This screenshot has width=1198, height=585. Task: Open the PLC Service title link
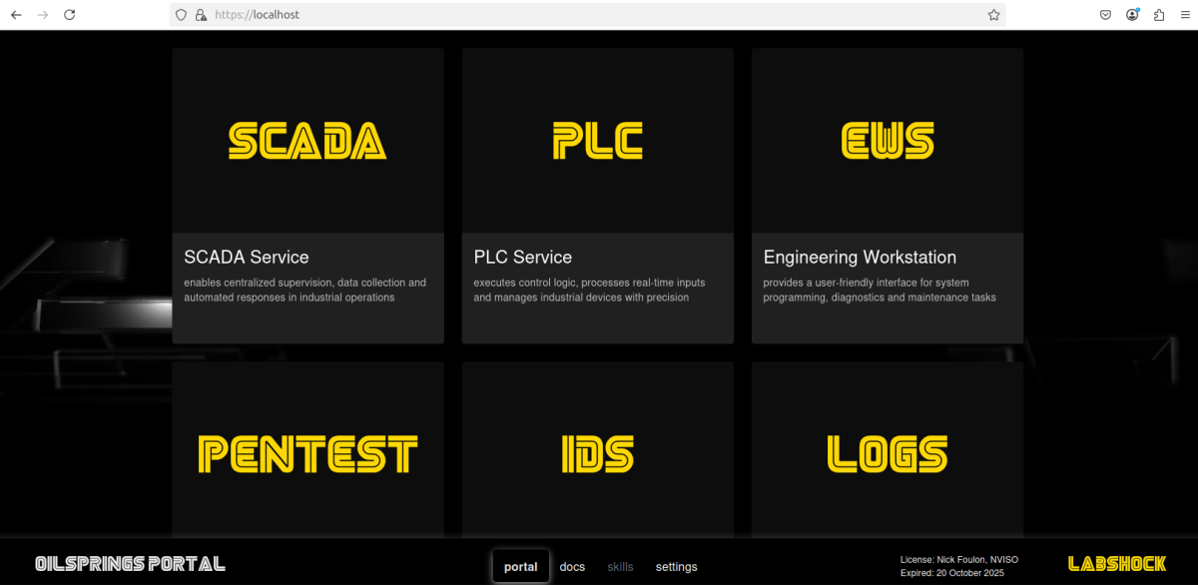point(523,258)
